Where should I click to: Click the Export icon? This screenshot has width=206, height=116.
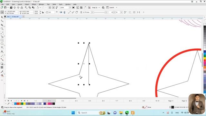click(x=53, y=8)
